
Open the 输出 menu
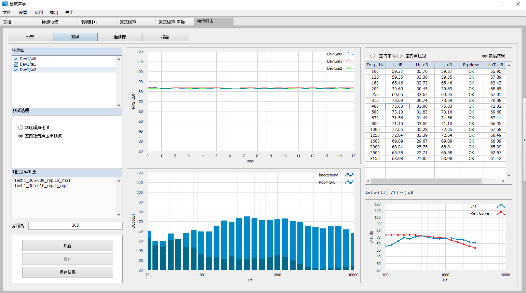click(54, 13)
